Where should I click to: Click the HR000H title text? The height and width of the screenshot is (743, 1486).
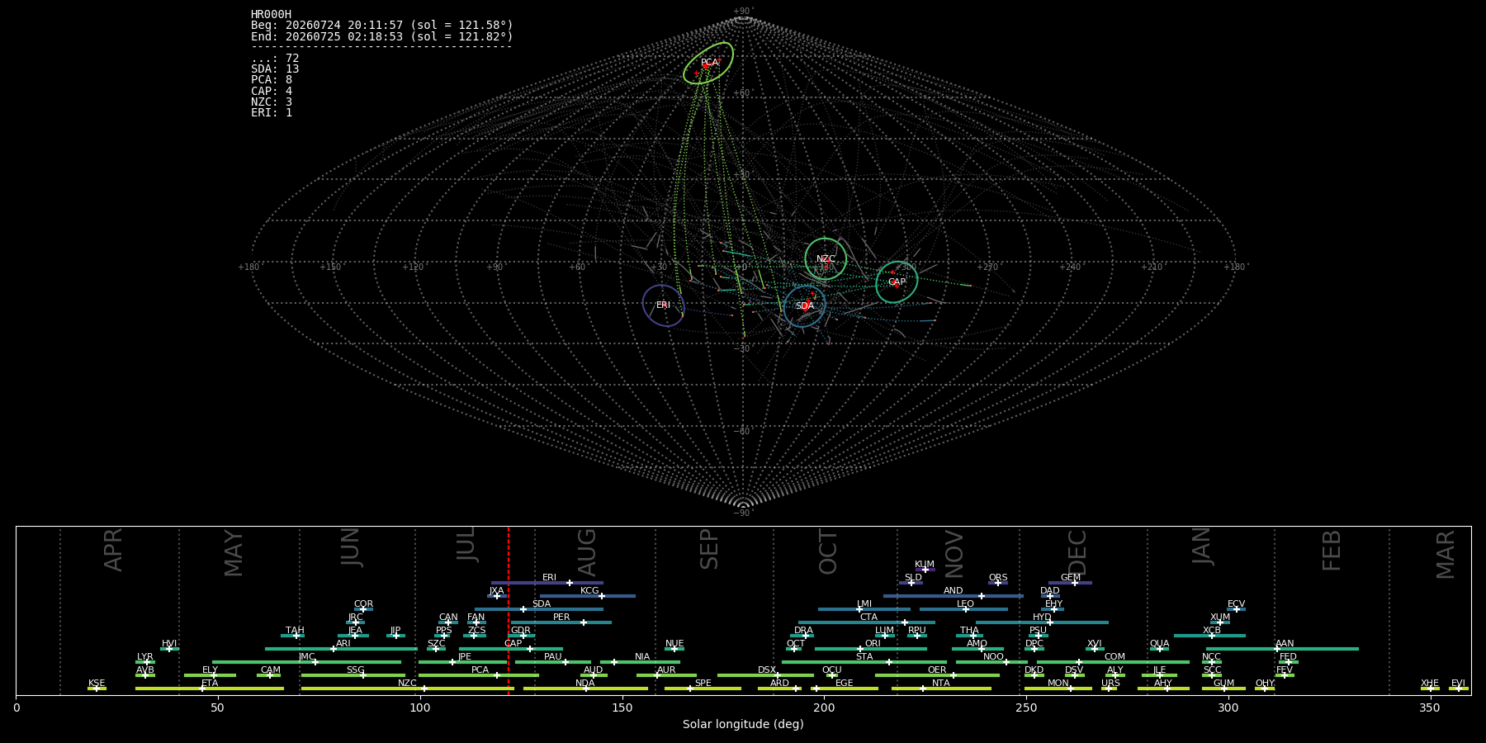click(x=272, y=15)
